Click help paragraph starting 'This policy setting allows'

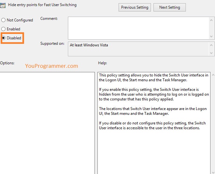tap(153, 77)
